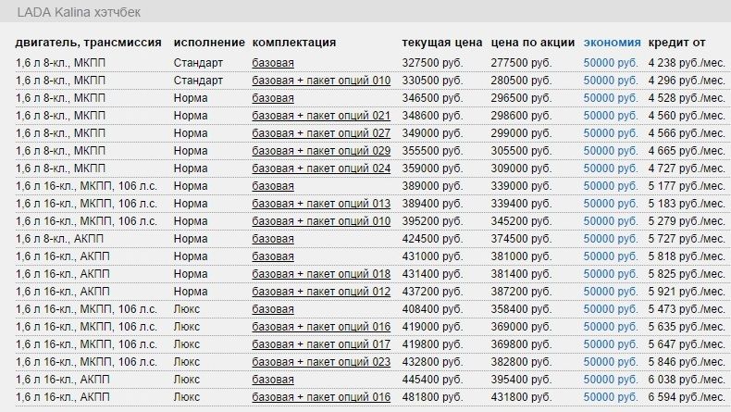The height and width of the screenshot is (412, 731).
Task: Select the базовая + пакет опций 024 link
Action: (321, 169)
